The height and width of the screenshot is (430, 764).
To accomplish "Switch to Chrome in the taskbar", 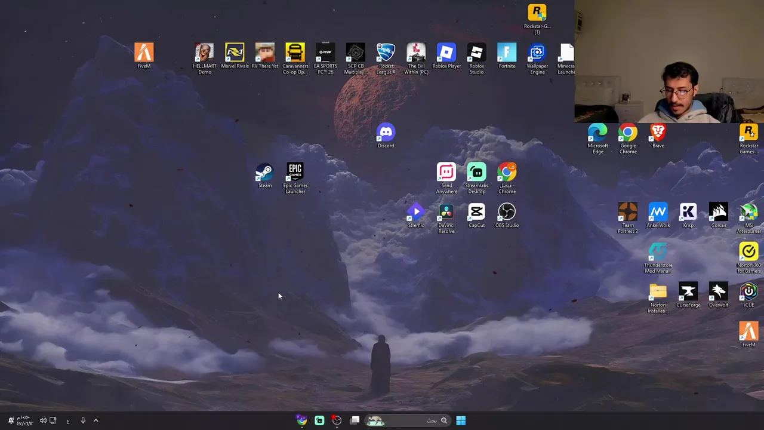I will (x=302, y=420).
